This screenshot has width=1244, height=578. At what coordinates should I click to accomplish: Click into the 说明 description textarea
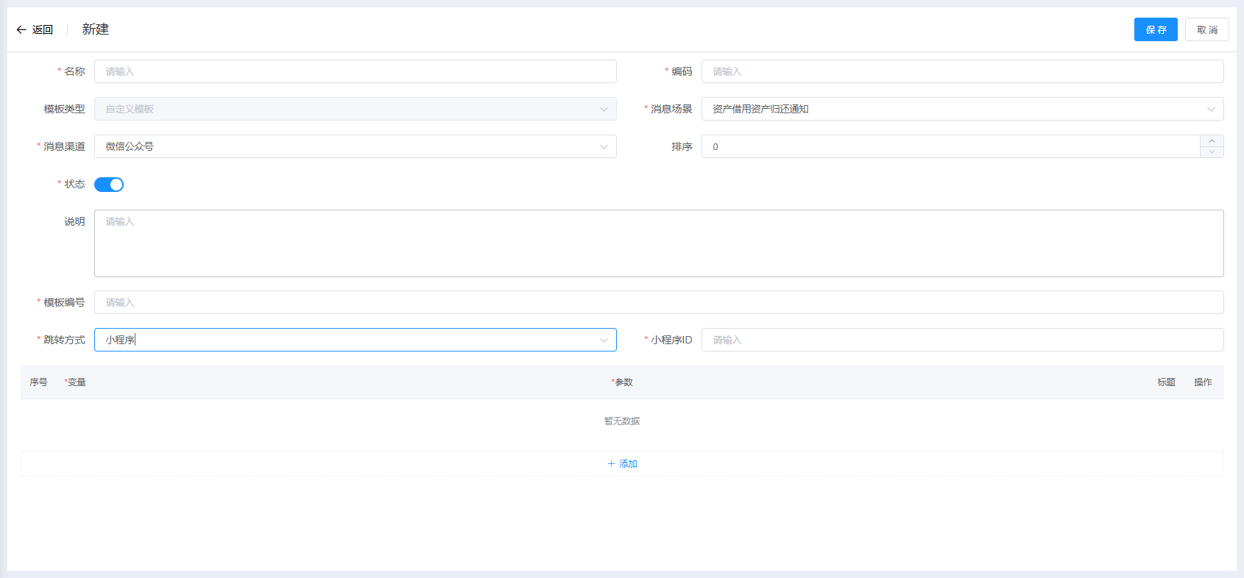coord(658,243)
